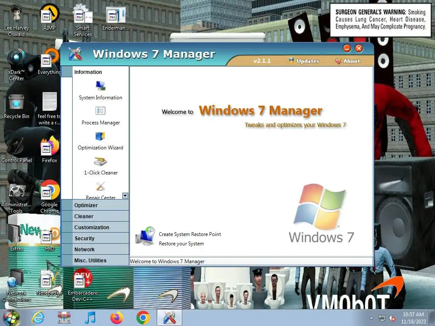The height and width of the screenshot is (326, 435).
Task: Open Control Panel desktop icon
Action: coord(17,146)
